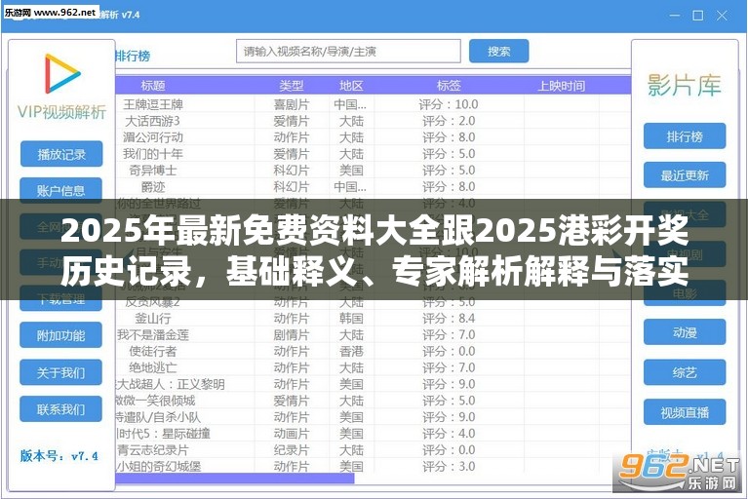This screenshot has height=499, width=748.
Task: Select 视频直播 in the 影片库 panel
Action: coord(685,412)
